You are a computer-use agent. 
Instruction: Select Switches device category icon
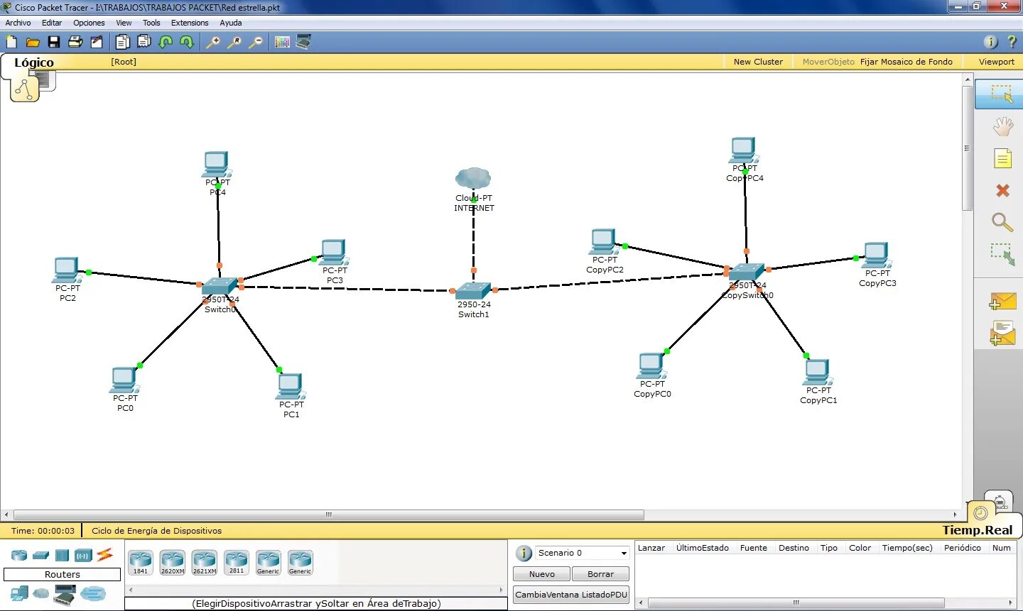point(40,555)
